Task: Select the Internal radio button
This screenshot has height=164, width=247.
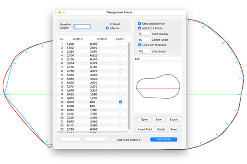Action: 107,28
